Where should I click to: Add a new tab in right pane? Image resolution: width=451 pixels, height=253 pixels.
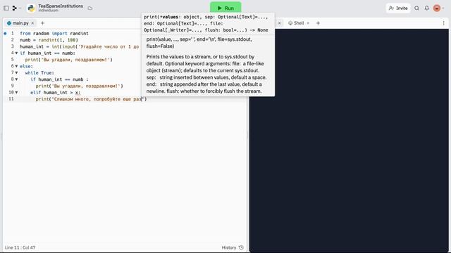pos(318,23)
